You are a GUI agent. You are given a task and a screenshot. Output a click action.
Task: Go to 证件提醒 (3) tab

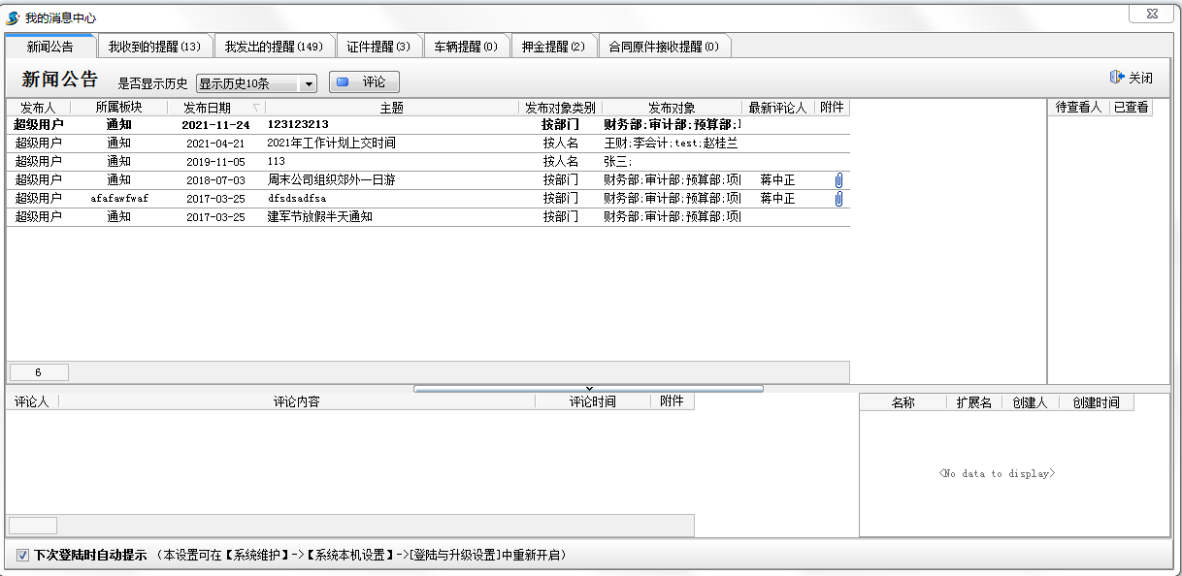[378, 47]
